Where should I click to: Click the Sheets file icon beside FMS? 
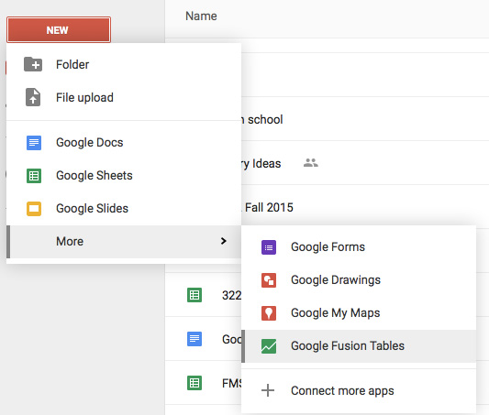(x=194, y=383)
